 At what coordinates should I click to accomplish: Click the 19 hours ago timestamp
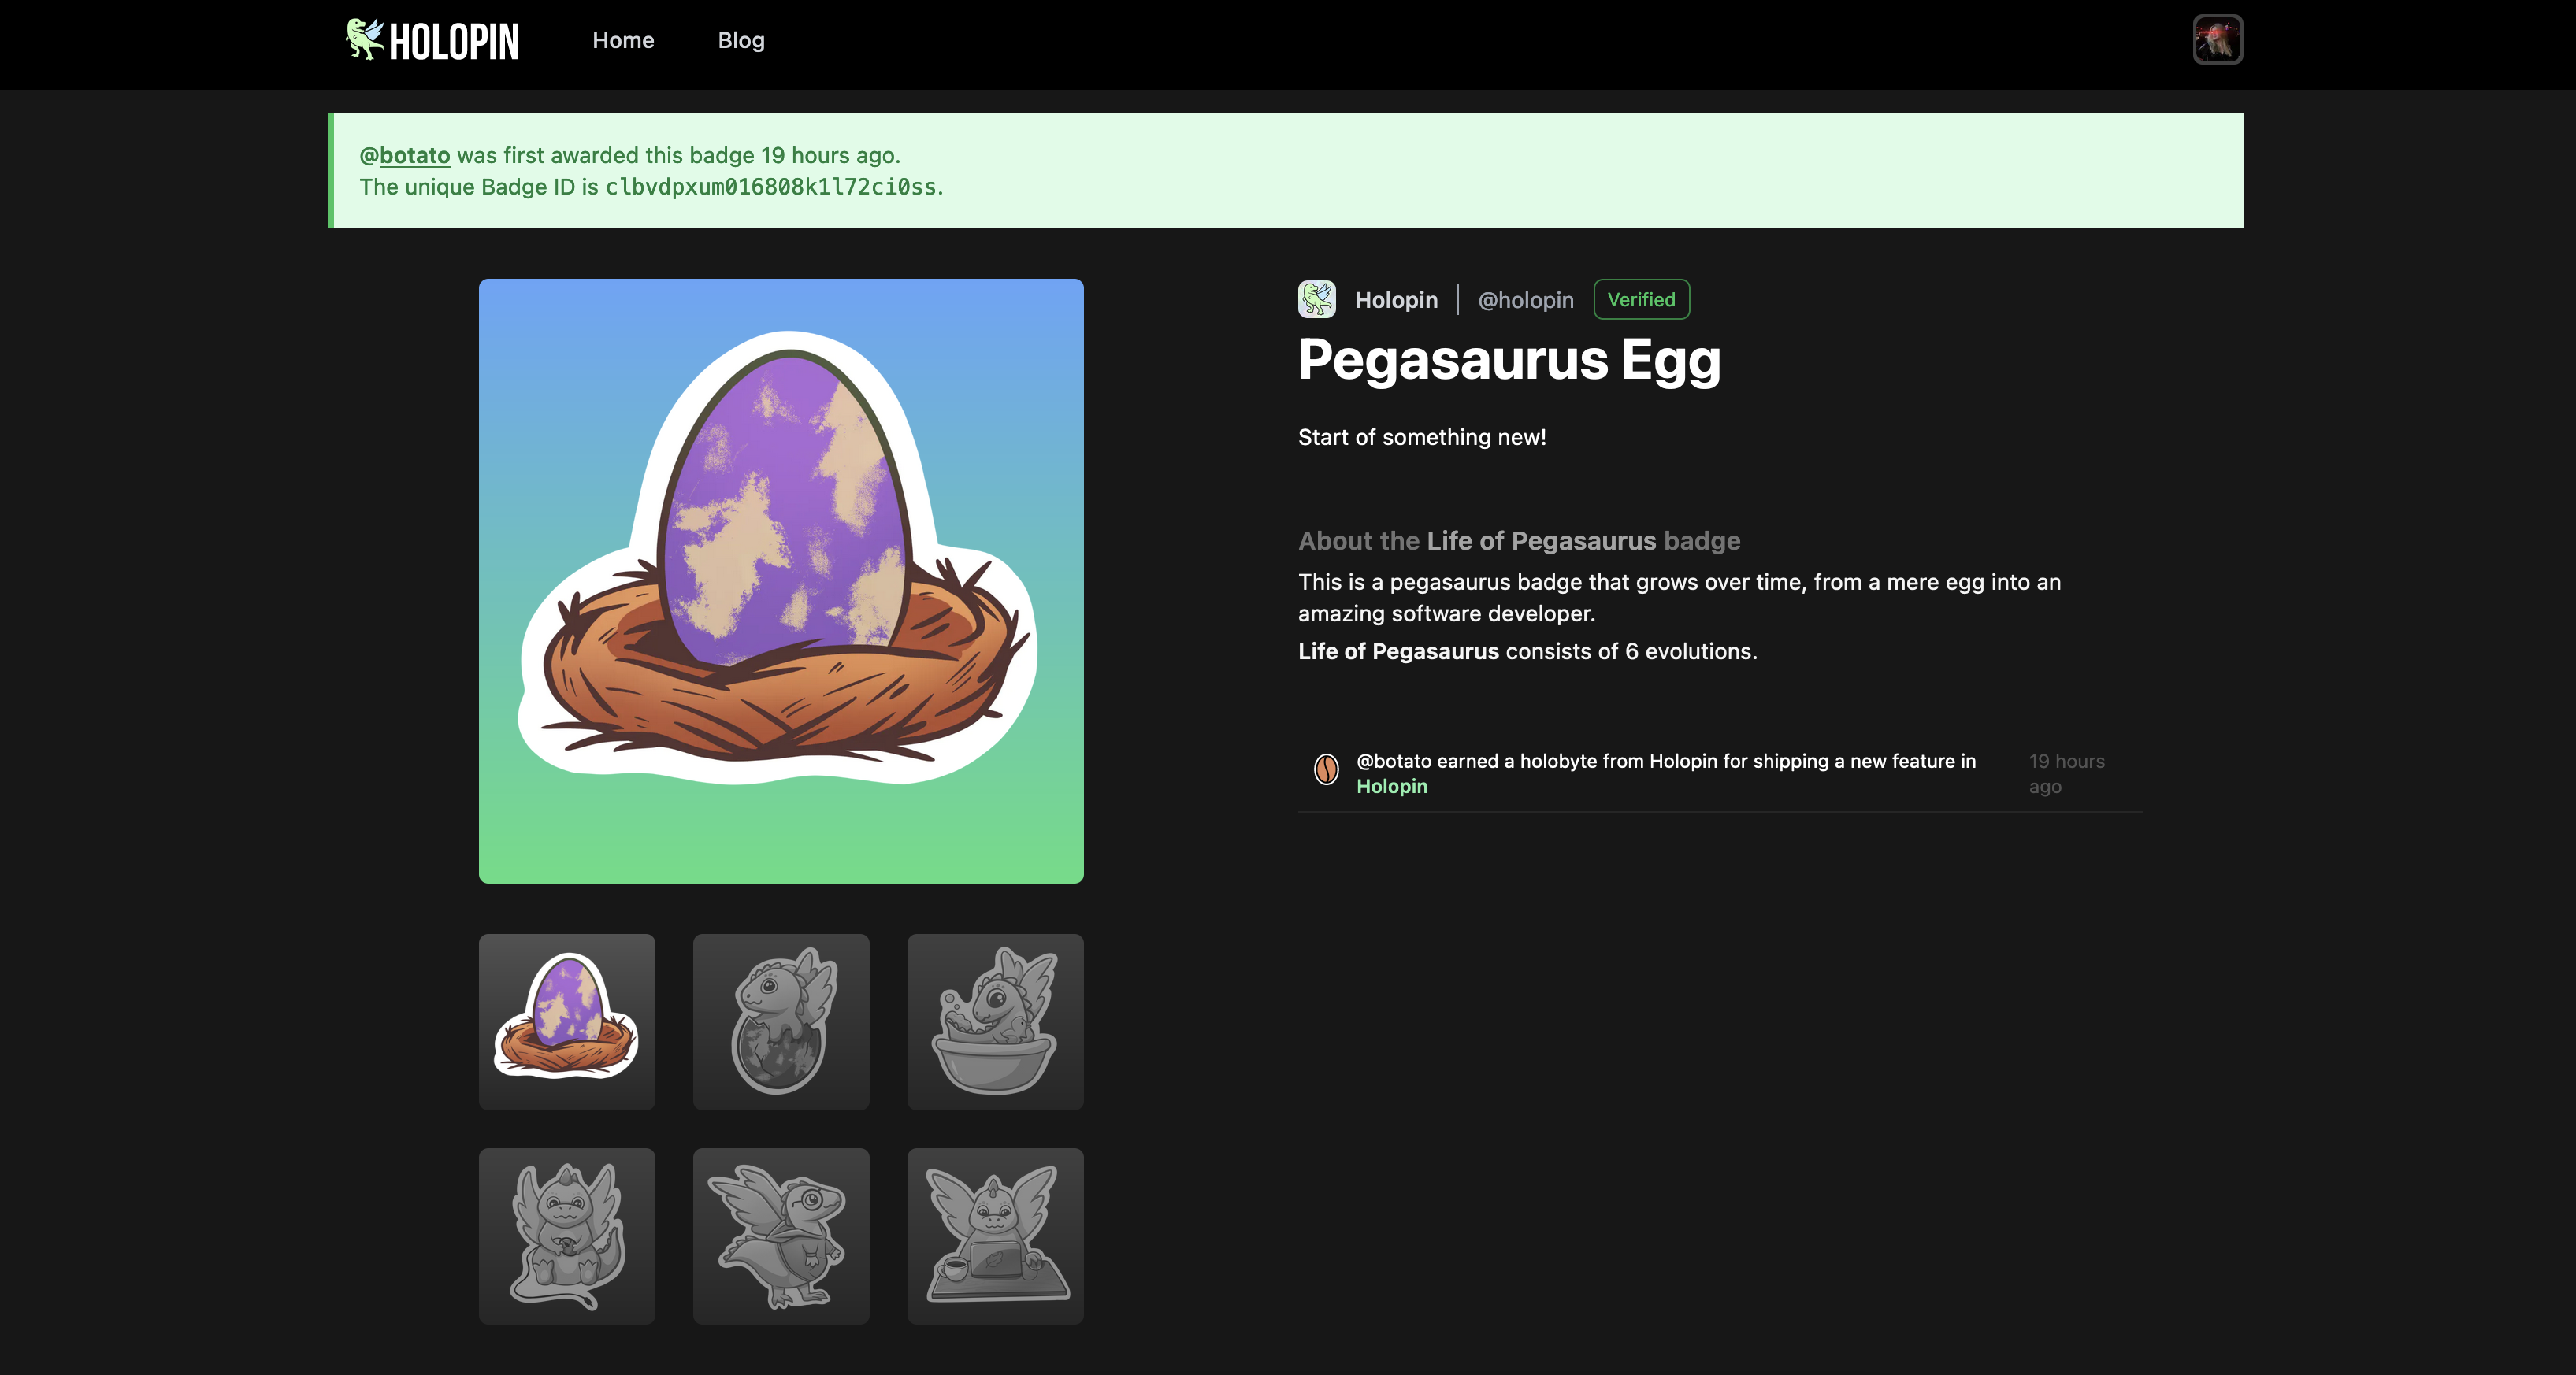2066,774
